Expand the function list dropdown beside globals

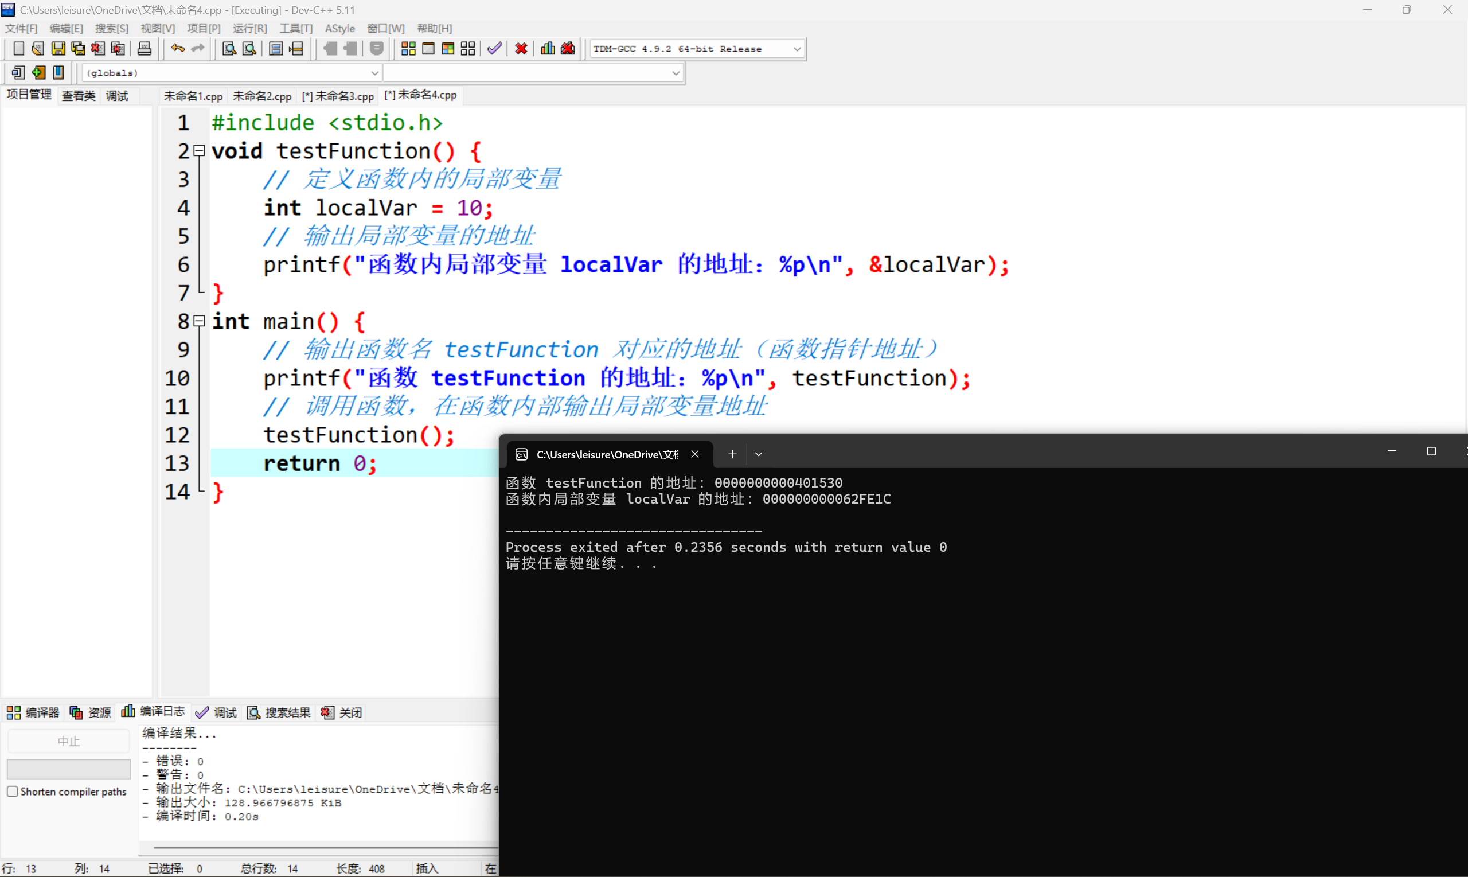676,73
